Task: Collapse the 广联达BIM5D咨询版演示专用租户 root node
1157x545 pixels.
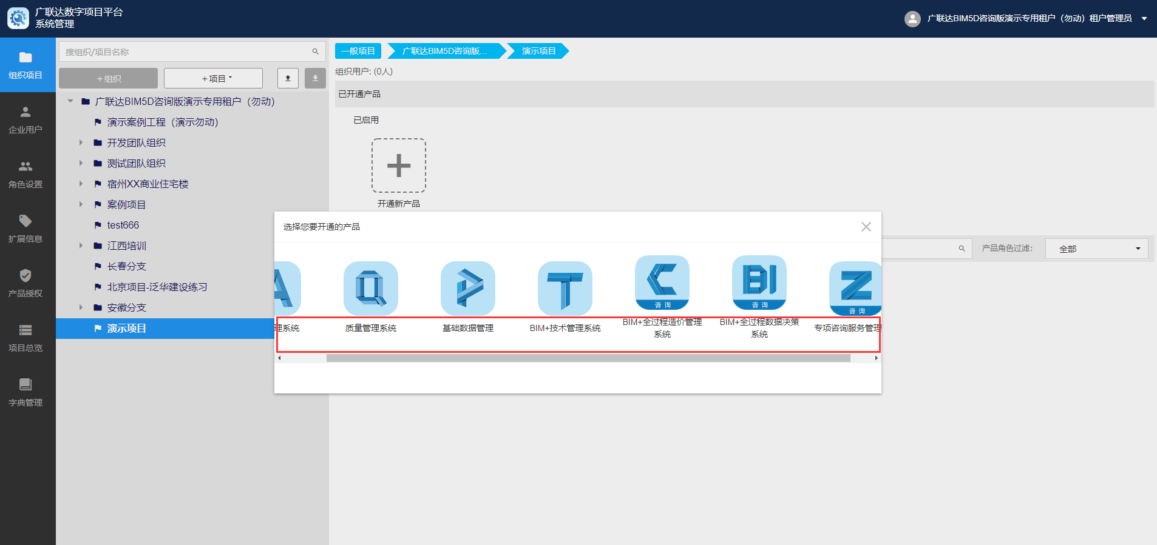Action: tap(70, 101)
